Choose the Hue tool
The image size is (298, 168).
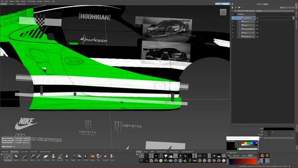pyautogui.click(x=99, y=157)
